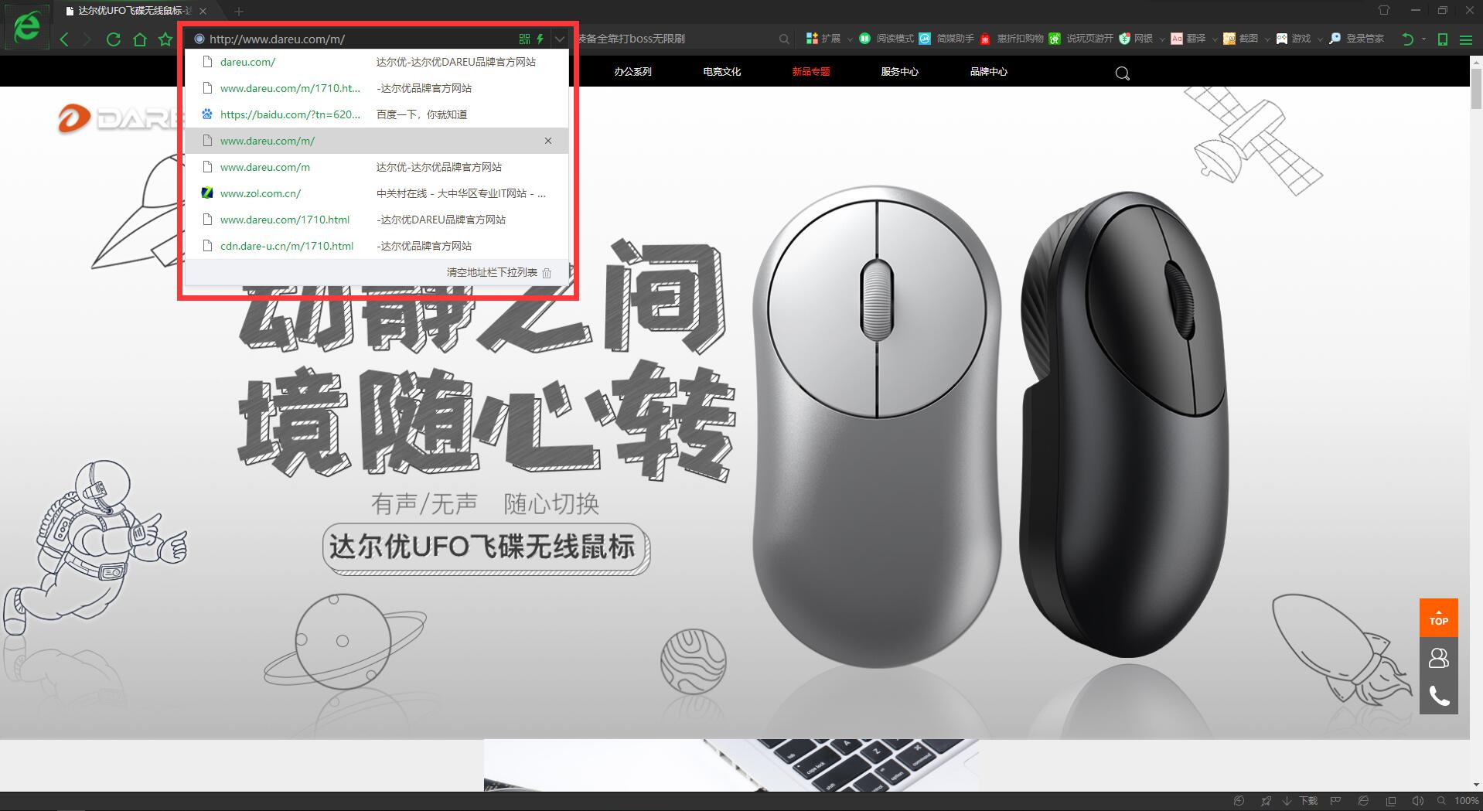The height and width of the screenshot is (811, 1483).
Task: Reload the current page
Action: click(114, 39)
